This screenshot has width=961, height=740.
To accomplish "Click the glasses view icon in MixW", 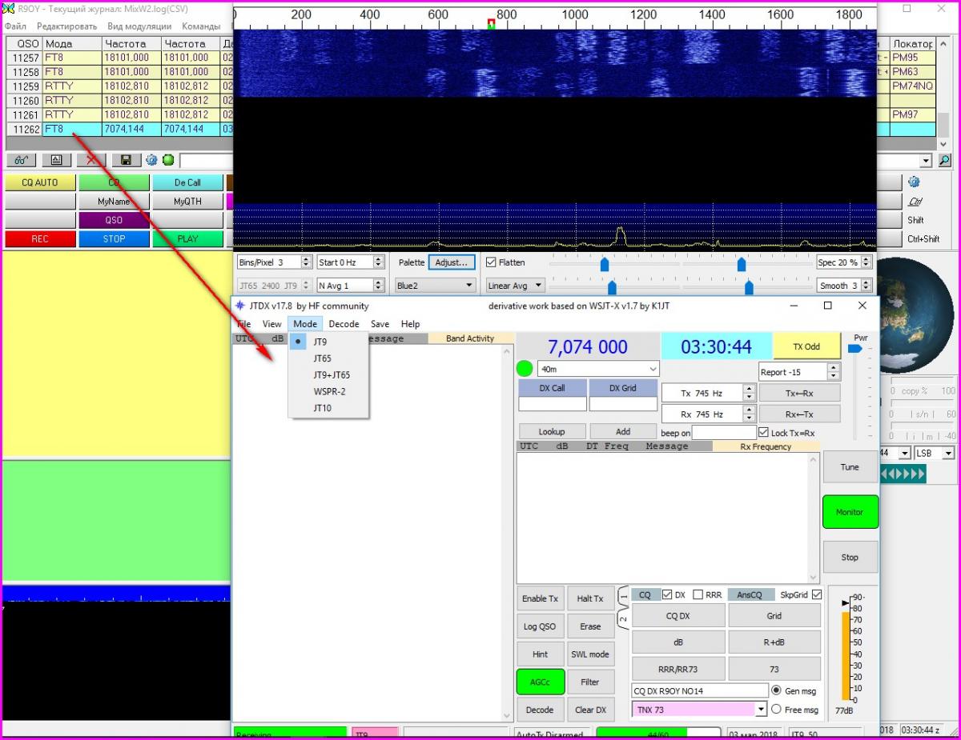I will click(x=22, y=160).
